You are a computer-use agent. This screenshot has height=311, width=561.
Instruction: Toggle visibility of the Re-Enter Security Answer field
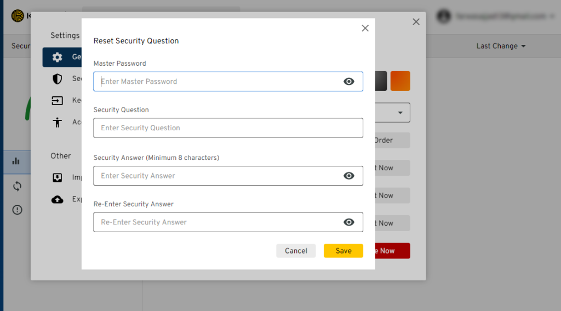349,222
